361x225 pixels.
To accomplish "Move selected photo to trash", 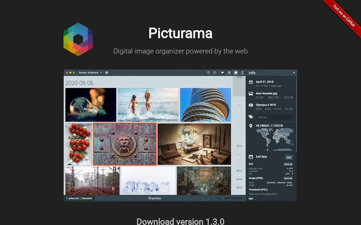I will (229, 73).
